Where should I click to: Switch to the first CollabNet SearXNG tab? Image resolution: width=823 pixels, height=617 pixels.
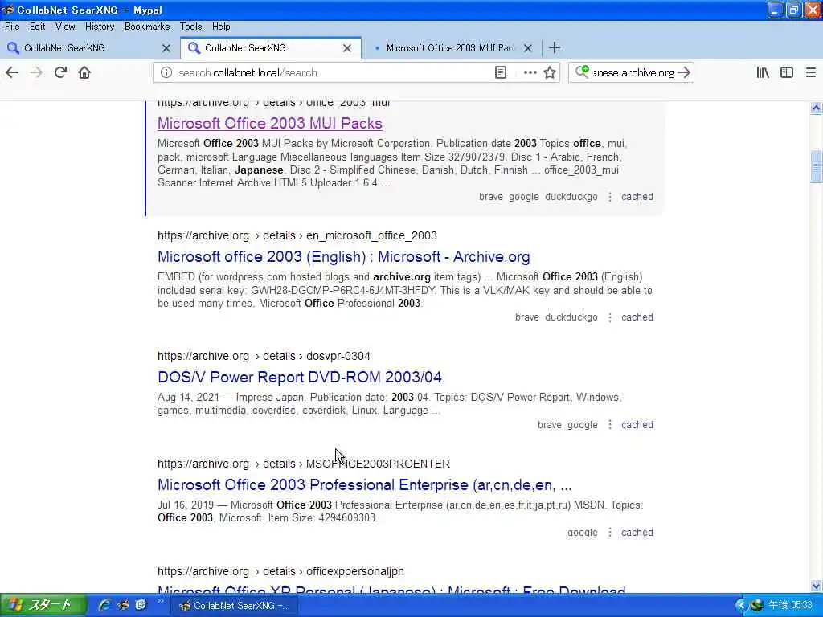(90, 48)
